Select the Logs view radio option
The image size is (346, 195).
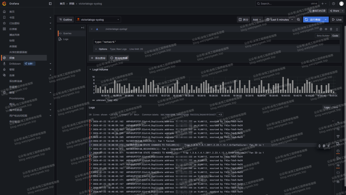tap(327, 107)
